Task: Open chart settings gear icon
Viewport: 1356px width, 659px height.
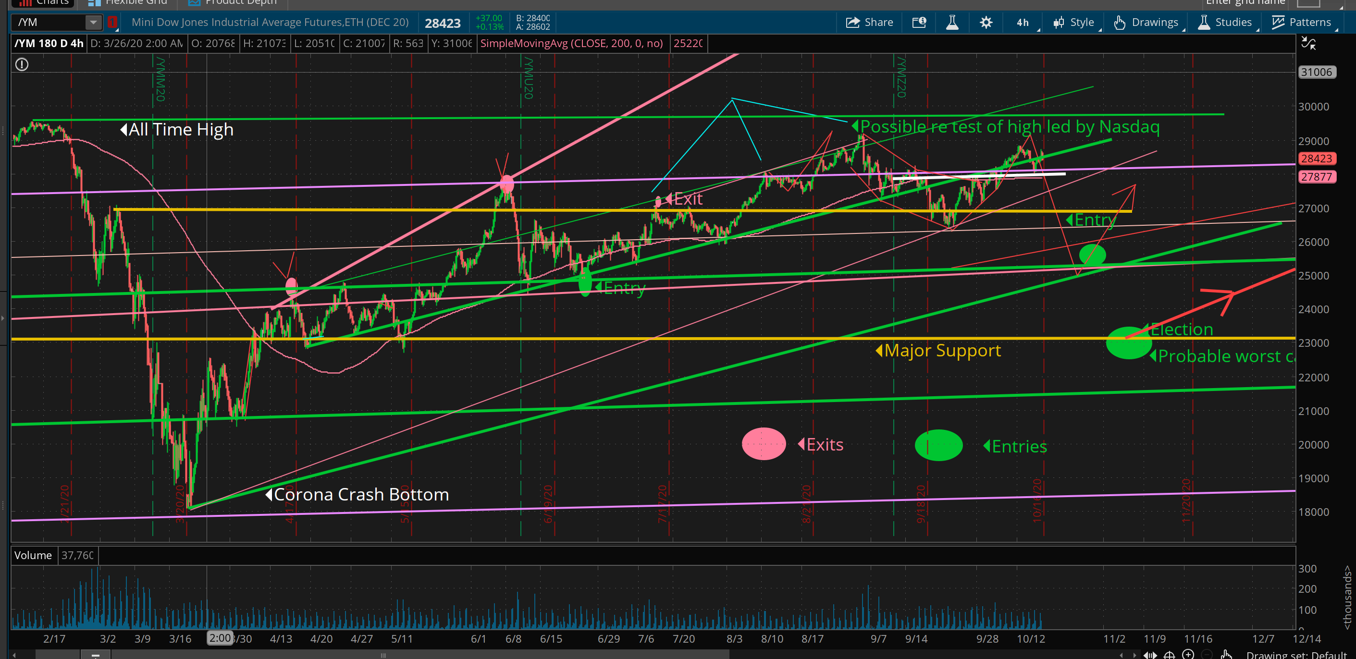Action: (986, 22)
